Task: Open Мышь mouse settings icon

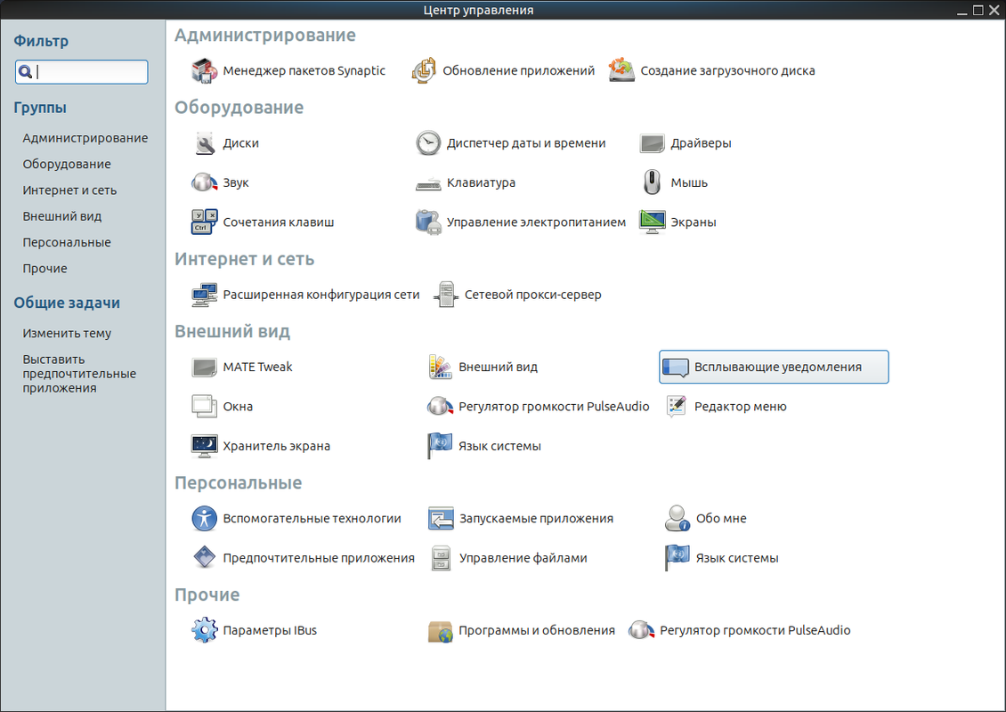Action: [652, 182]
